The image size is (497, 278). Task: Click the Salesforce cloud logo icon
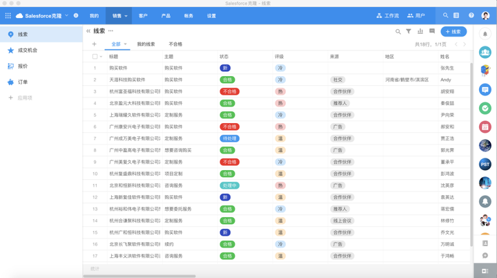[x=19, y=16]
